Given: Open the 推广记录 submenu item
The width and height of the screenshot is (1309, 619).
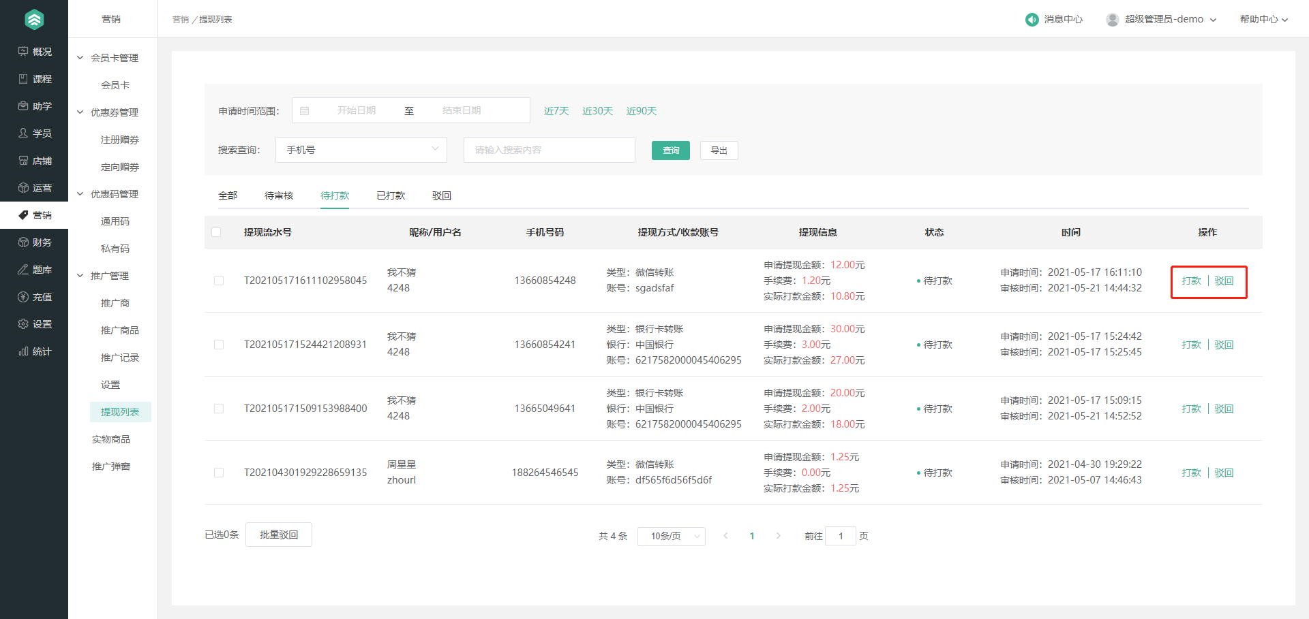Looking at the screenshot, I should coord(120,358).
